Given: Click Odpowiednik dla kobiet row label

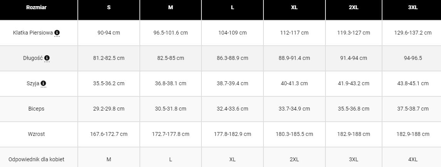Looking at the screenshot, I should point(36,159).
